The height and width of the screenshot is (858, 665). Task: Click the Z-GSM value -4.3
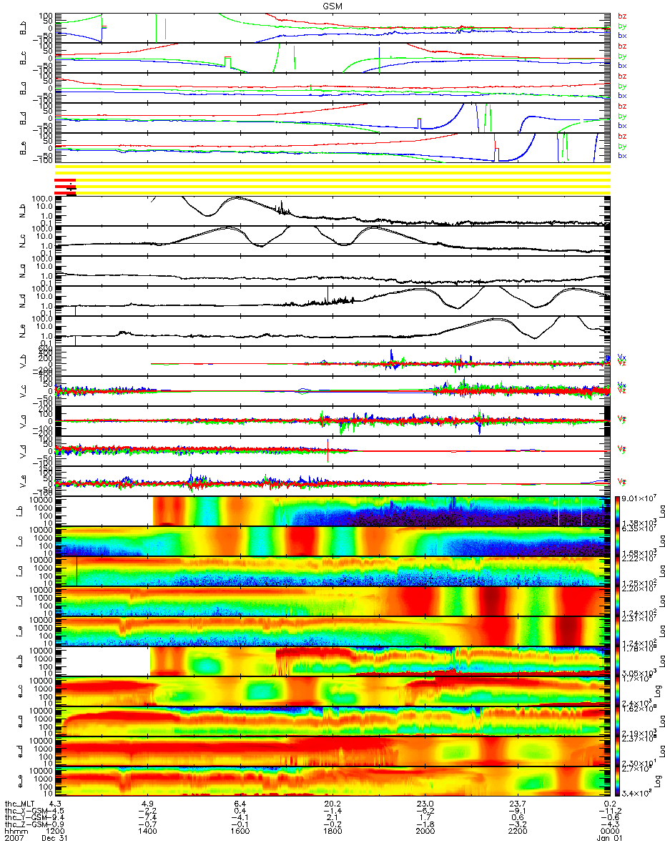(x=609, y=826)
